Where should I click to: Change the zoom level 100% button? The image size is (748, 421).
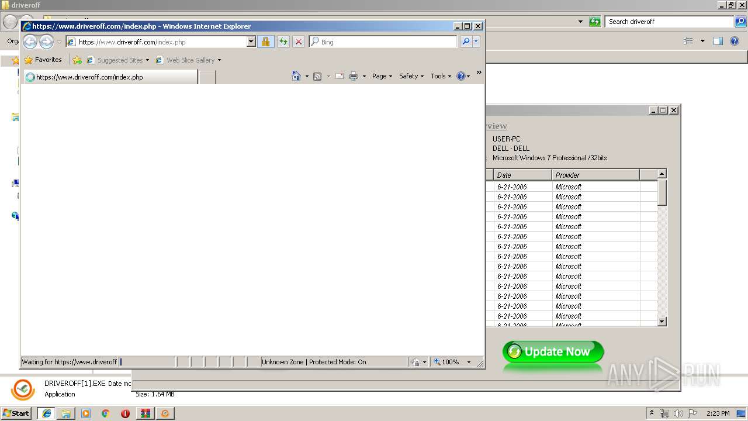click(x=447, y=362)
